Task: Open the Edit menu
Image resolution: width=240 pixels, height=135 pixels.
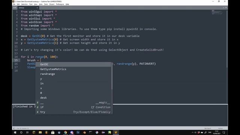Action: [18, 4]
